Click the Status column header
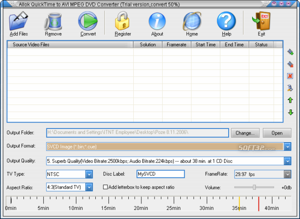Image resolution: width=300 pixels, height=219 pixels. click(x=261, y=44)
